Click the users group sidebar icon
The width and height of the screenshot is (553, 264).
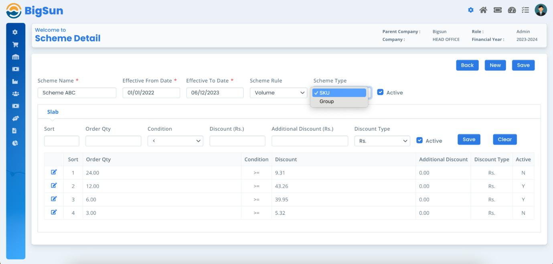(x=15, y=94)
